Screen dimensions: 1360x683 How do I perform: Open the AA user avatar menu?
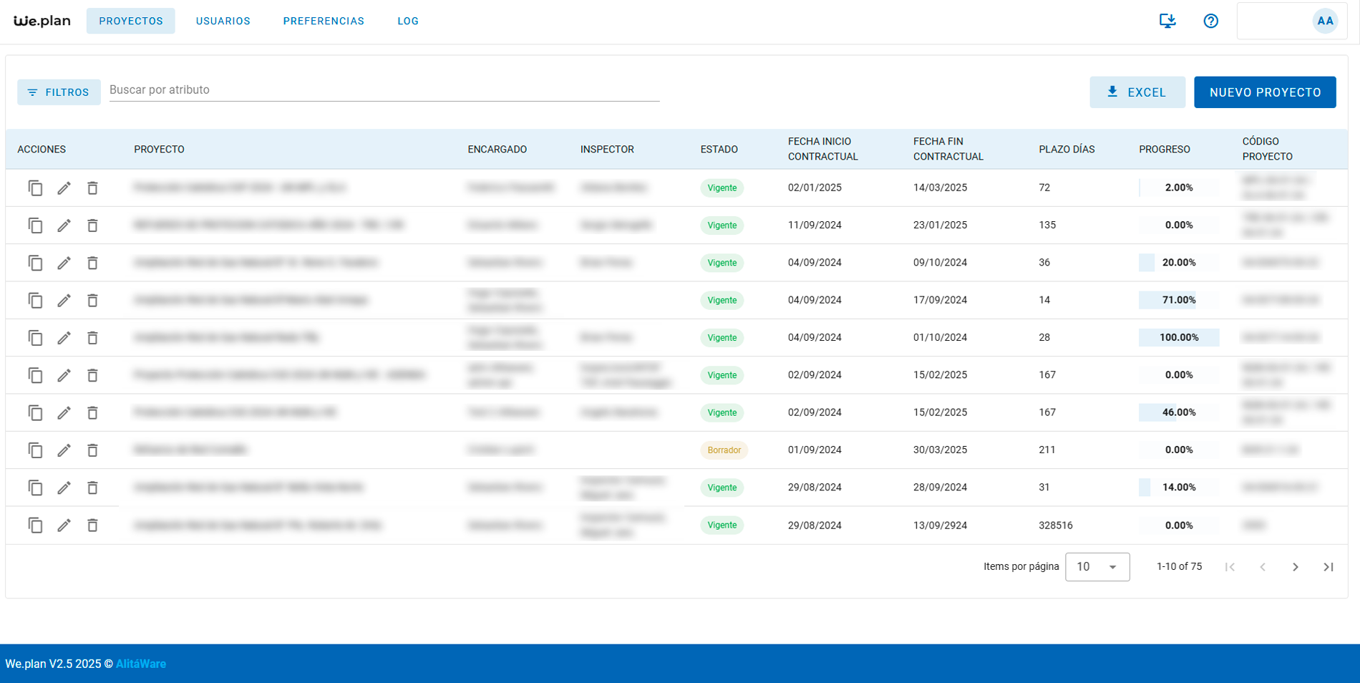click(x=1325, y=21)
